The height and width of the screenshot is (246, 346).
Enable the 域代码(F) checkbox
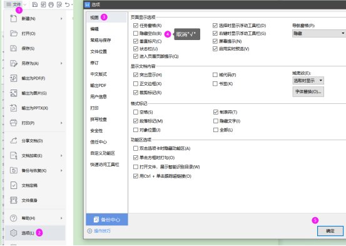pos(215,75)
